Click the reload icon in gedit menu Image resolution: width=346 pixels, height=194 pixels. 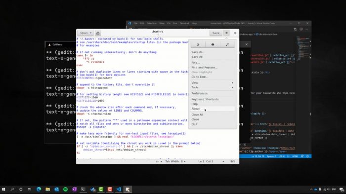(x=198, y=44)
